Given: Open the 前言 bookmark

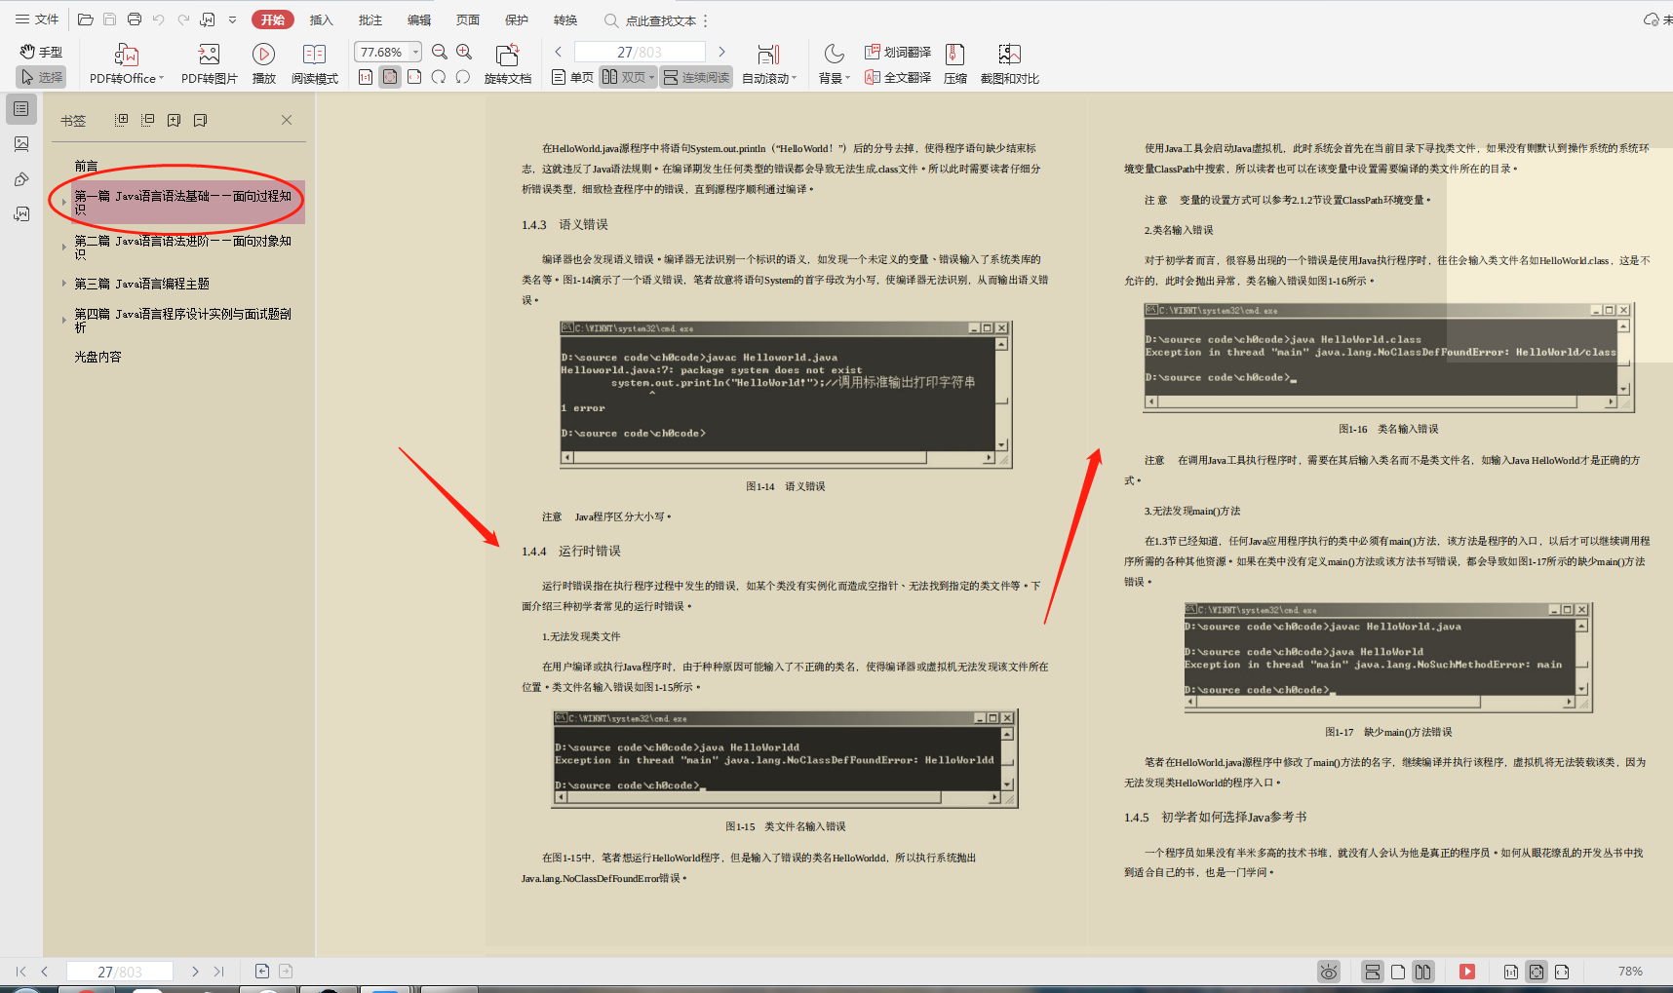Looking at the screenshot, I should (86, 167).
